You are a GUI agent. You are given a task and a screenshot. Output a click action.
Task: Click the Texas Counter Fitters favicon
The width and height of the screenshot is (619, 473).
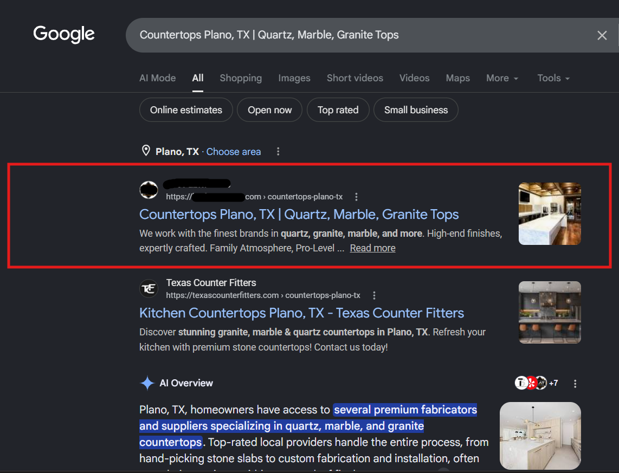tap(149, 289)
